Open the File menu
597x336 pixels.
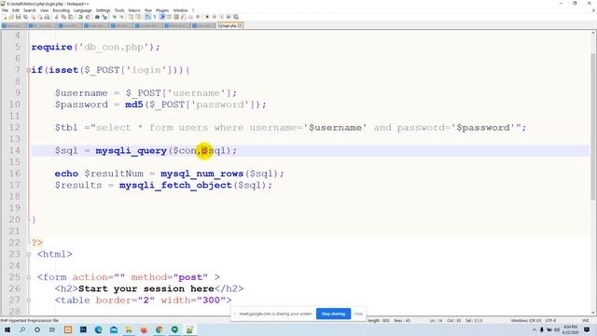[5, 10]
